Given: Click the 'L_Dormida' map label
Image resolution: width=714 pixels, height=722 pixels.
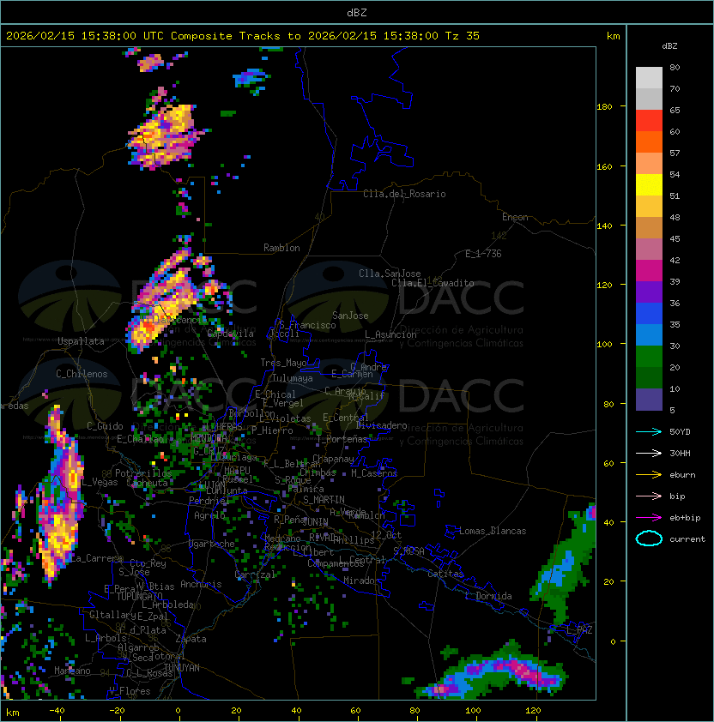Looking at the screenshot, I should 488,596.
